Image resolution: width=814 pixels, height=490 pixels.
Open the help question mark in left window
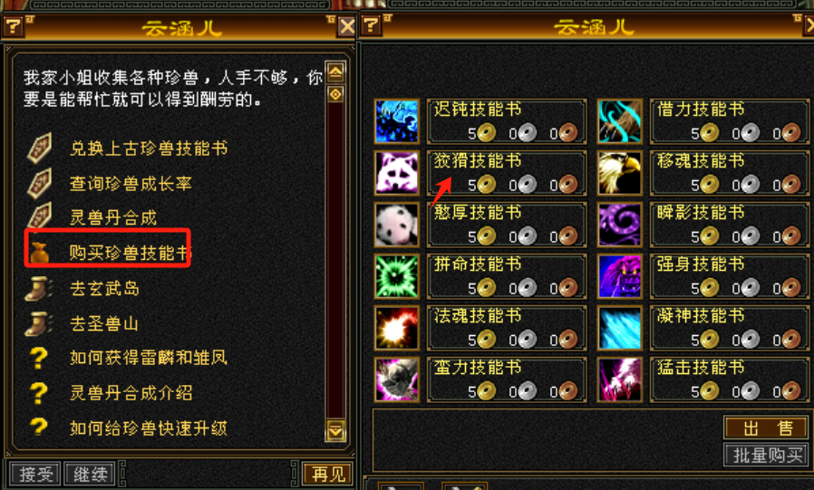(13, 26)
